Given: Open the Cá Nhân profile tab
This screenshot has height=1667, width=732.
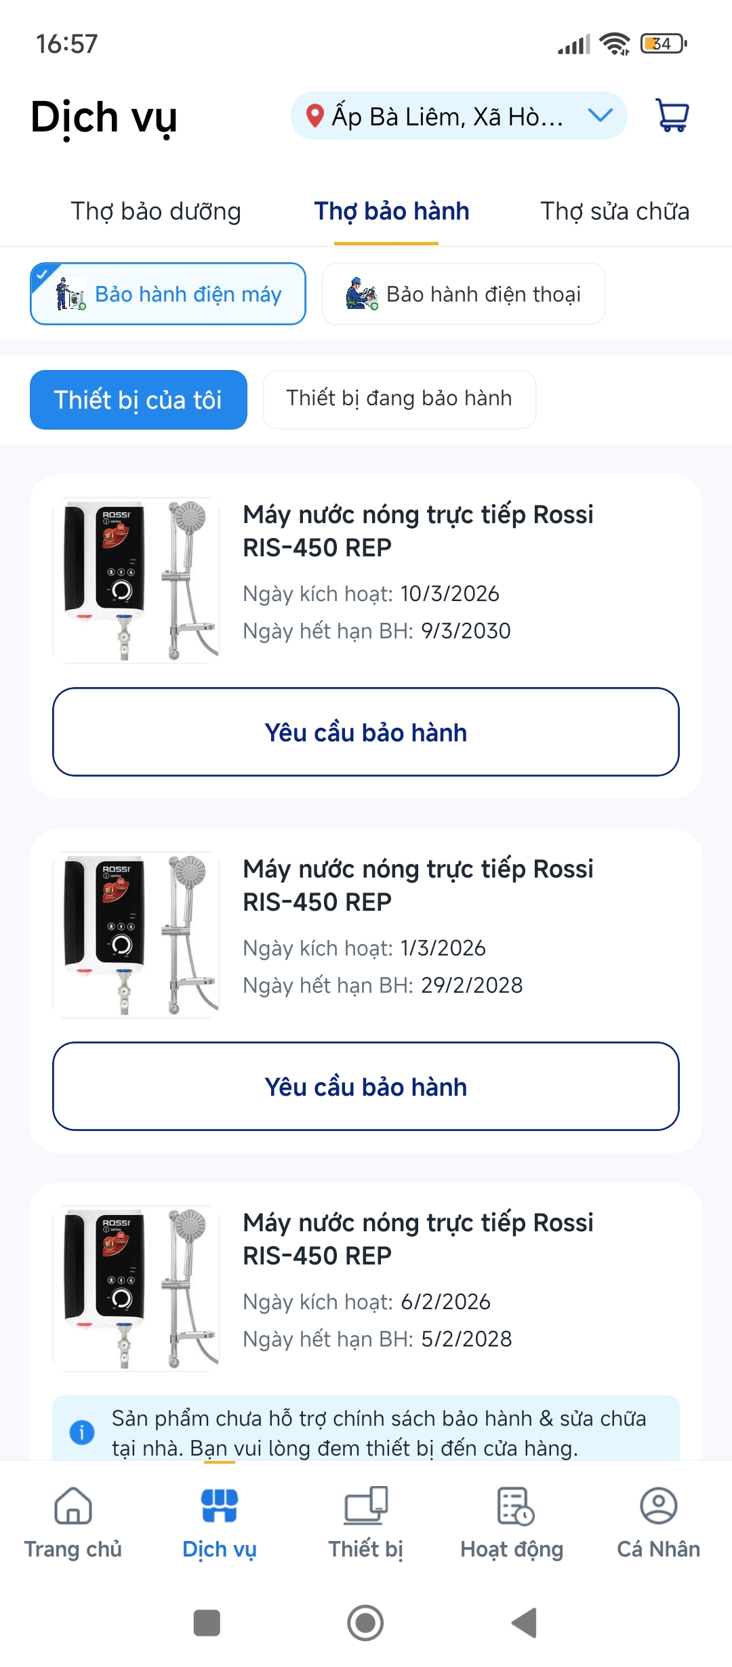Looking at the screenshot, I should [x=658, y=1520].
